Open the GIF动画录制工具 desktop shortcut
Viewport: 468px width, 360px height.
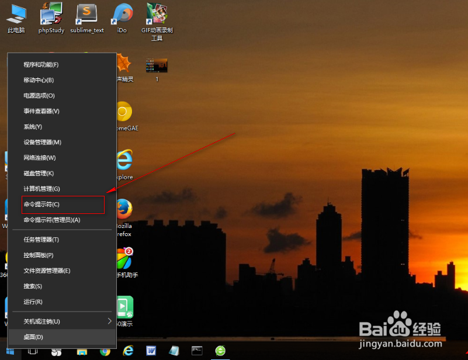click(157, 22)
